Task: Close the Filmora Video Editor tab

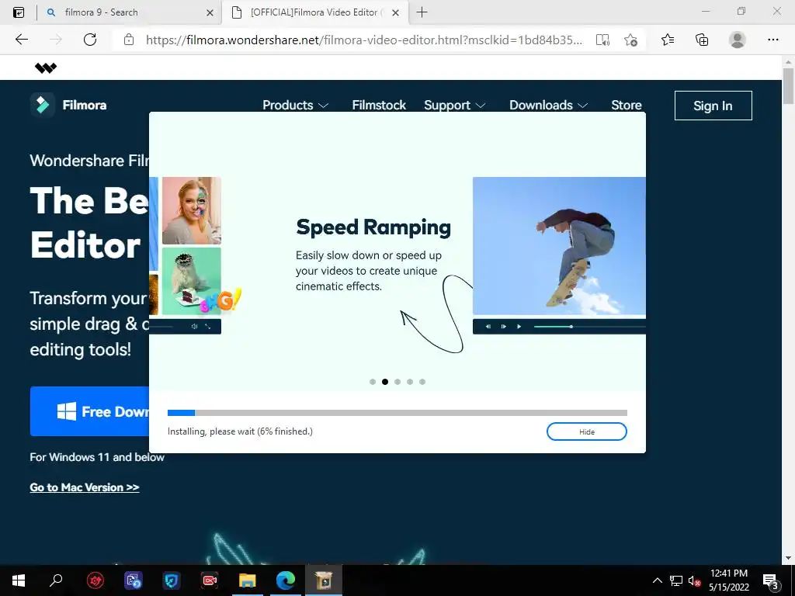Action: (x=396, y=12)
